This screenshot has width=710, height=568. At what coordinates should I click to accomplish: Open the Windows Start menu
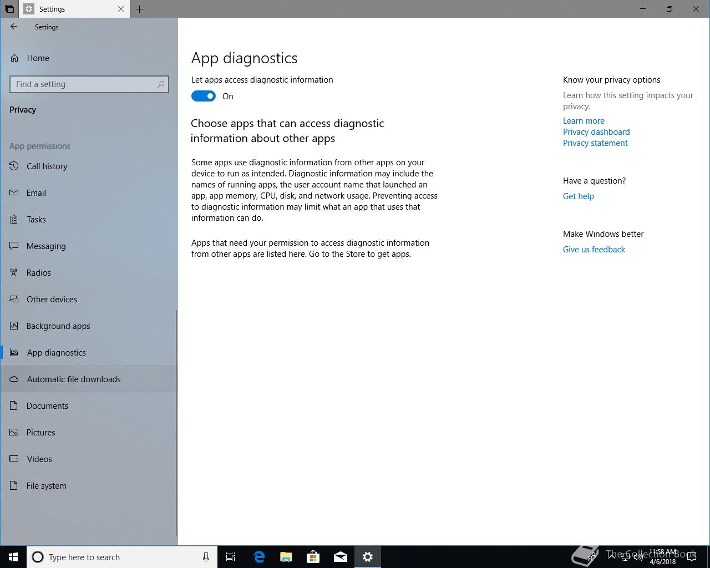[x=13, y=557]
